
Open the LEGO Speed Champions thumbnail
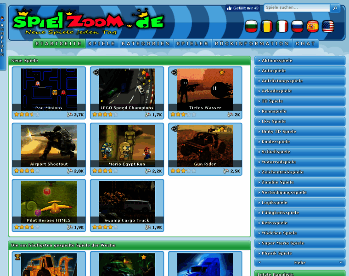pyautogui.click(x=127, y=89)
